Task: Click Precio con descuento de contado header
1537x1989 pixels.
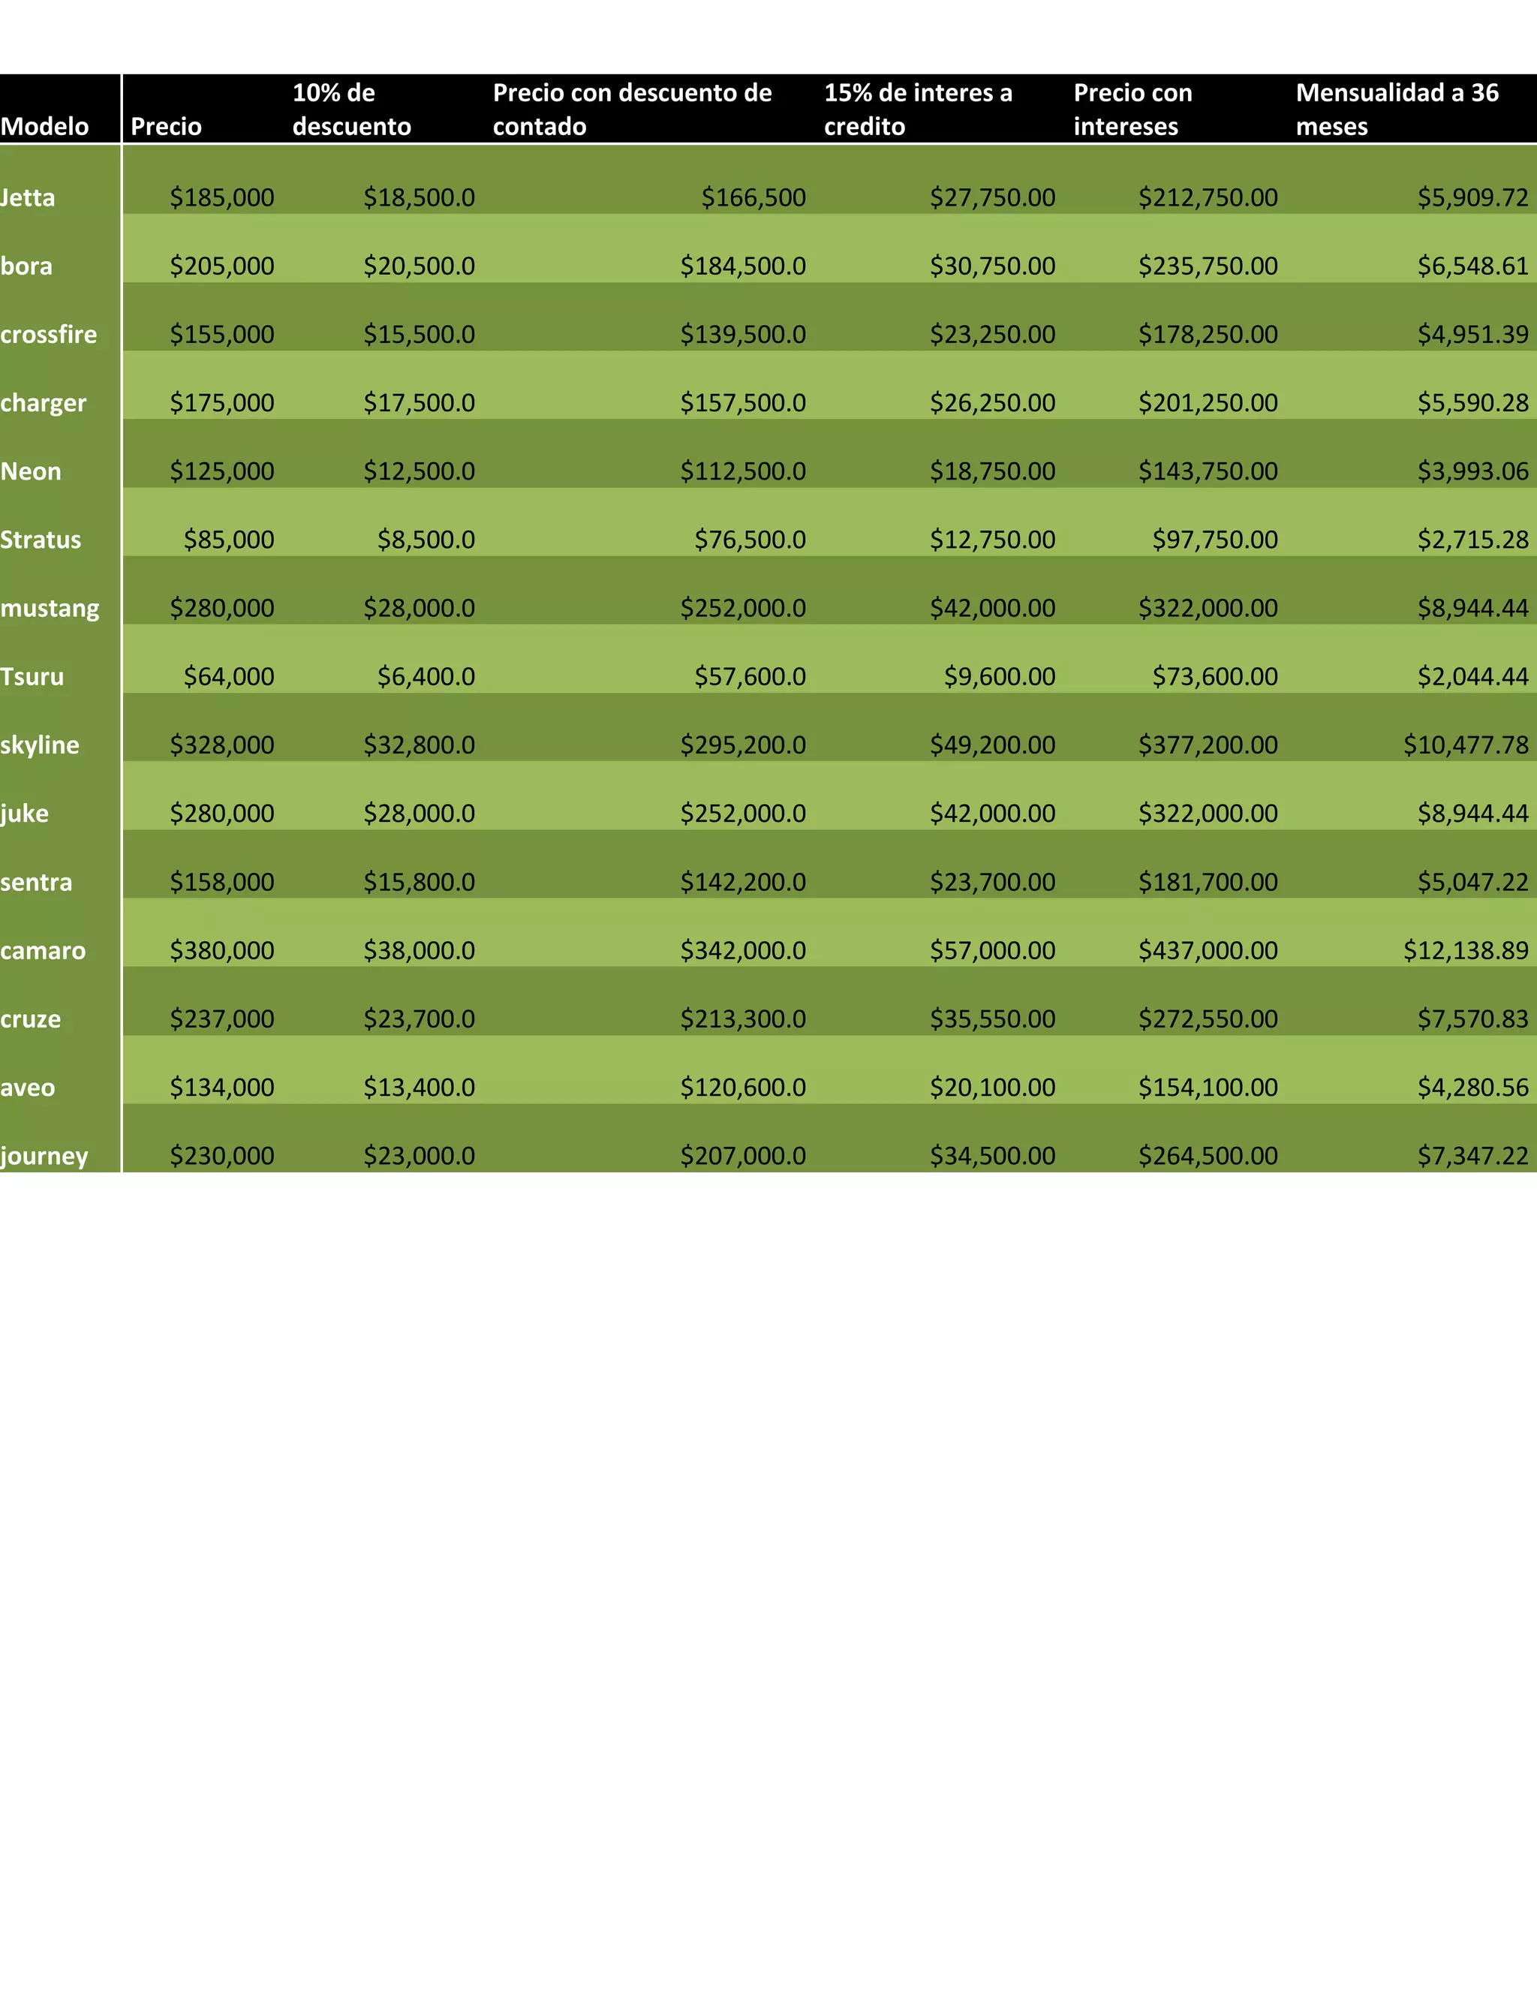Action: pos(632,110)
